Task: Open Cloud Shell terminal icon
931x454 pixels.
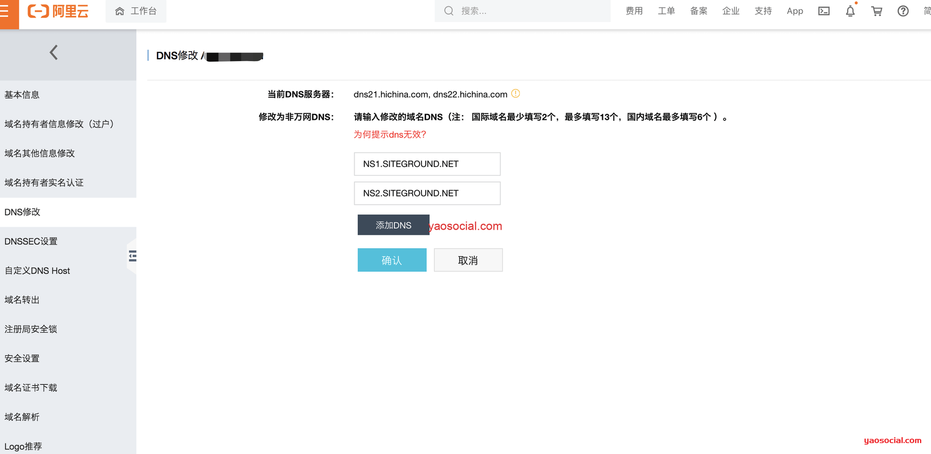Action: [824, 11]
